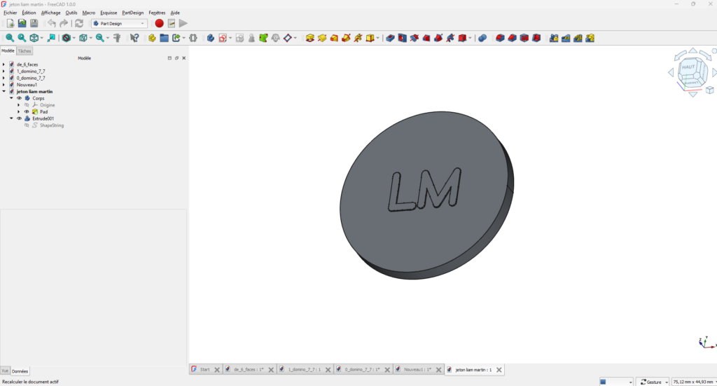The image size is (717, 386).
Task: Click the Create new document icon
Action: (10, 23)
